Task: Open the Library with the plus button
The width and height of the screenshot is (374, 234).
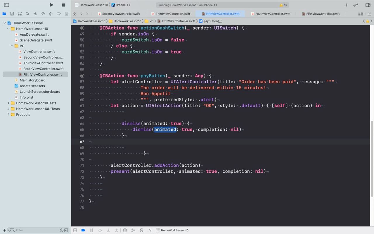Action: point(347,5)
